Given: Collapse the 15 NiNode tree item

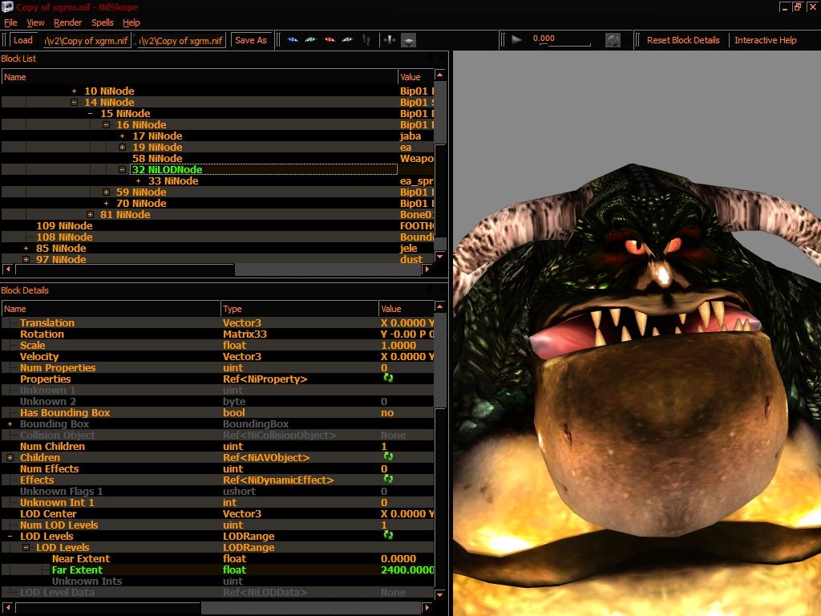Looking at the screenshot, I should (90, 114).
